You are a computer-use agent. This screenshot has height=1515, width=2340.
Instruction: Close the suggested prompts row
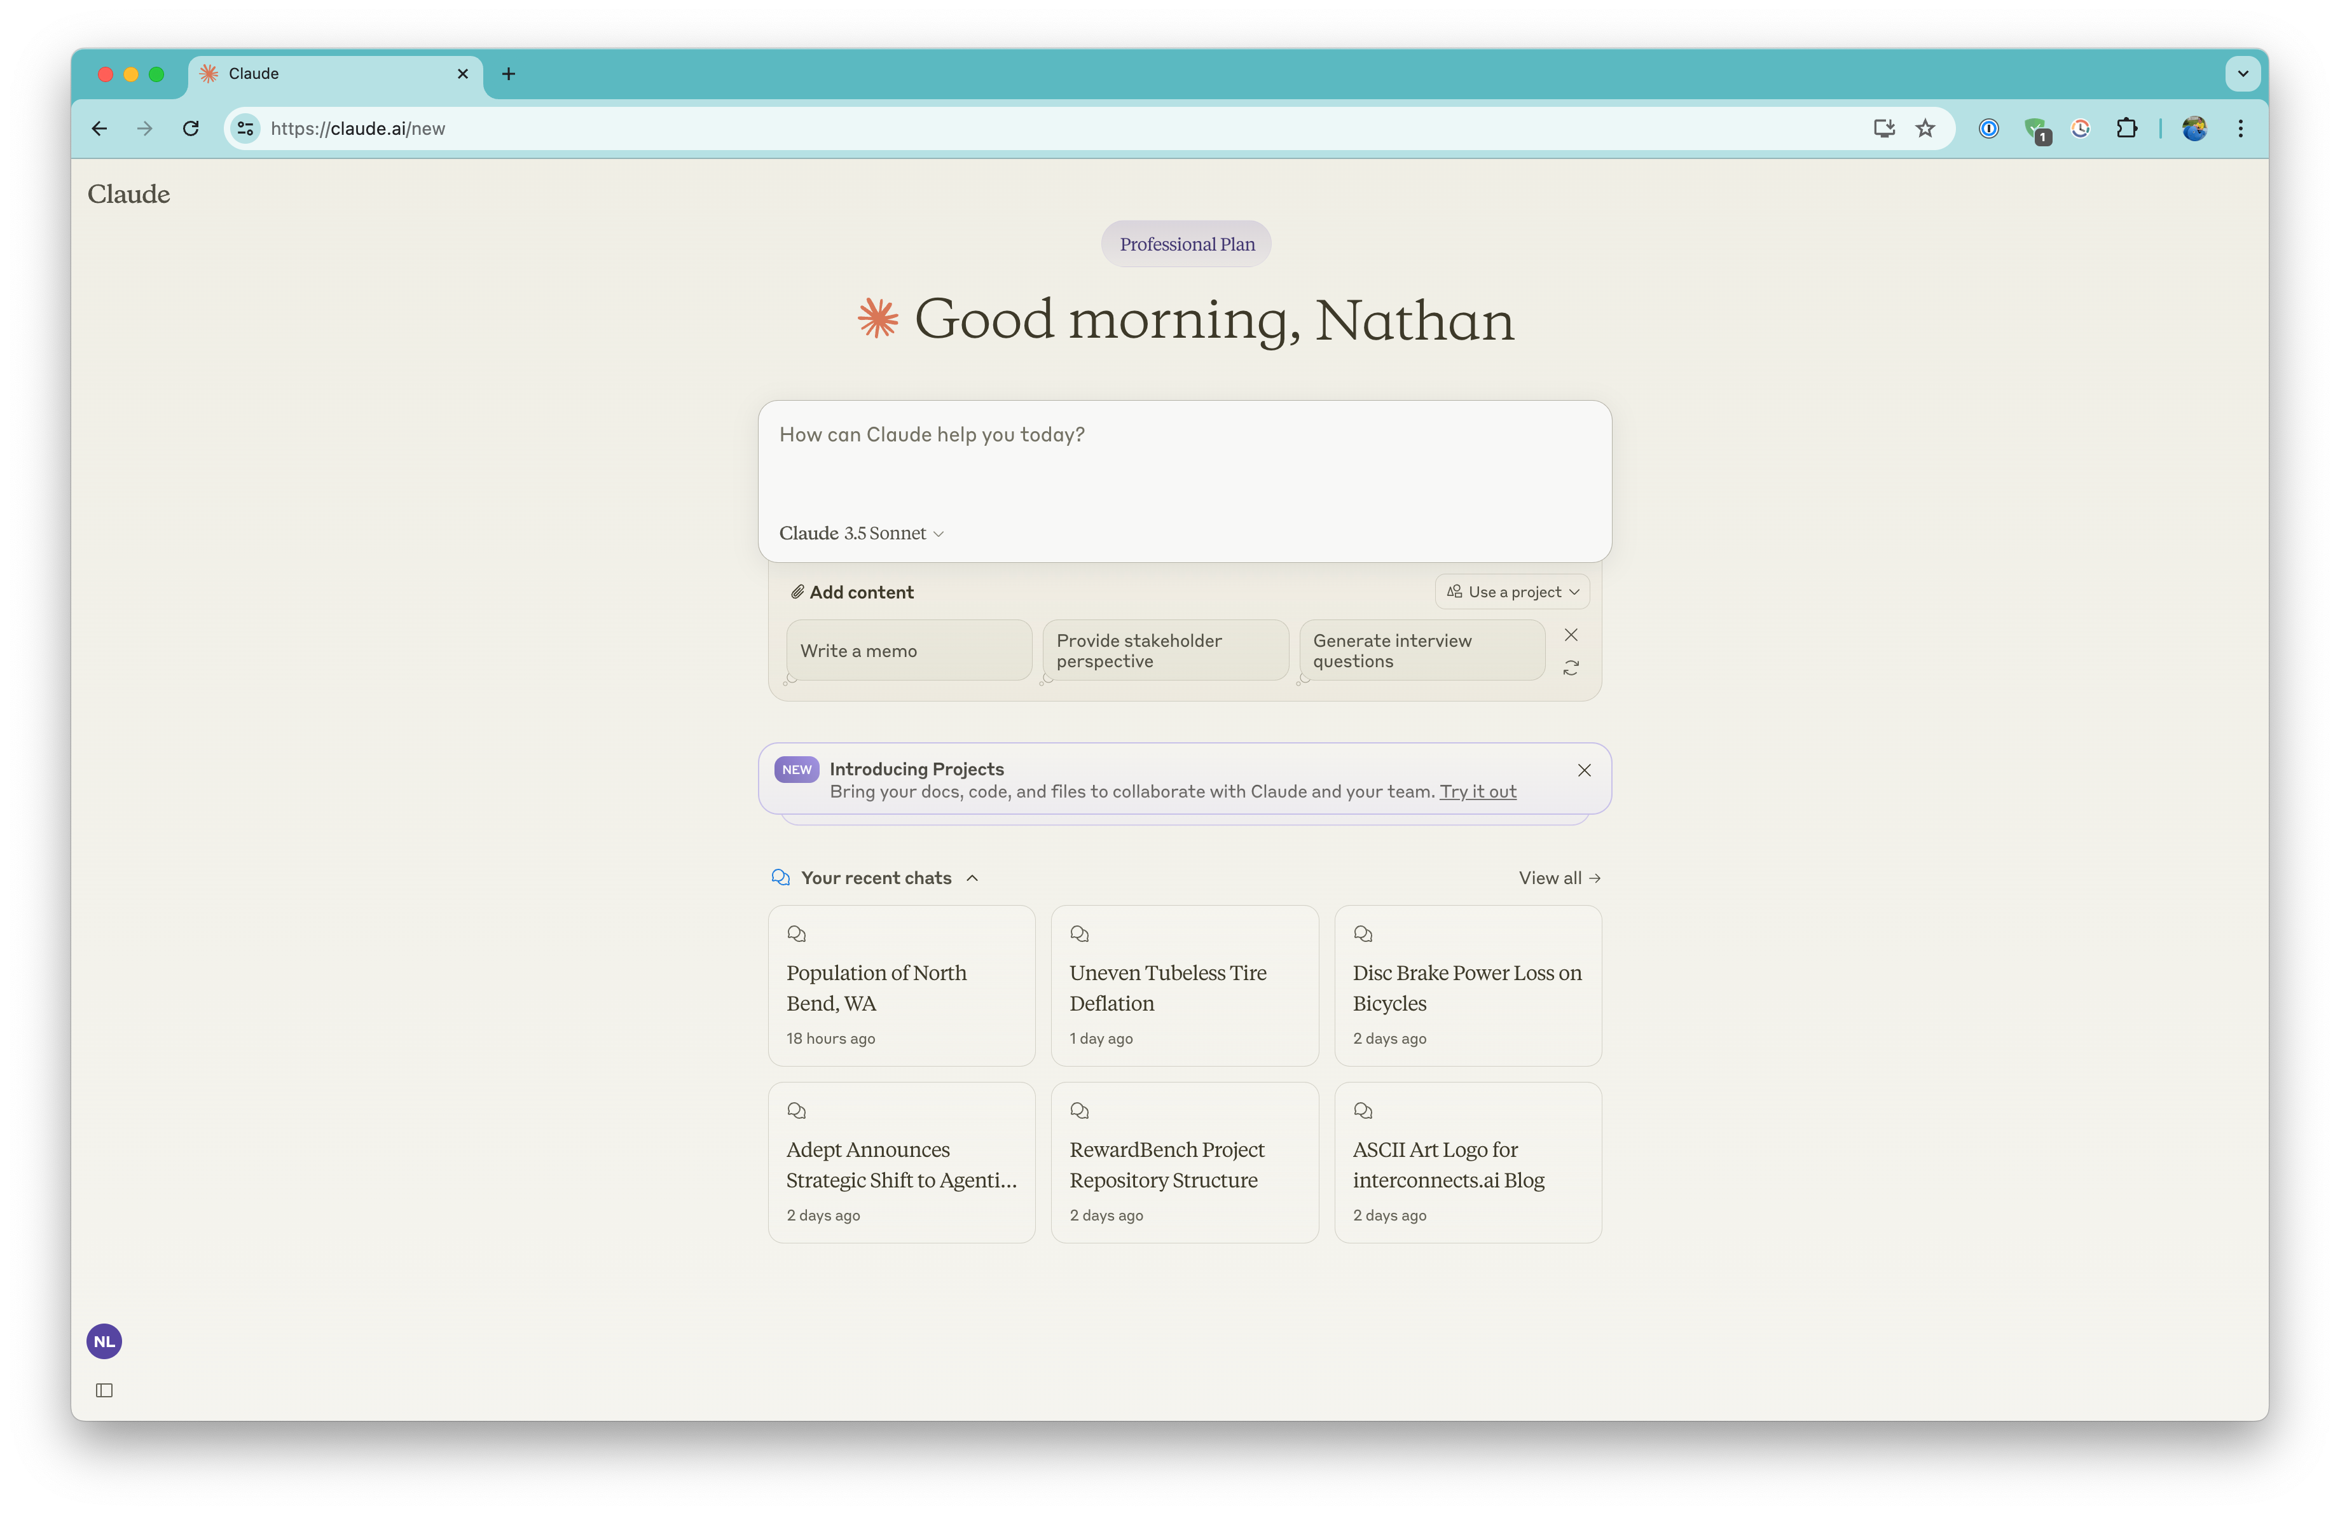(1571, 634)
